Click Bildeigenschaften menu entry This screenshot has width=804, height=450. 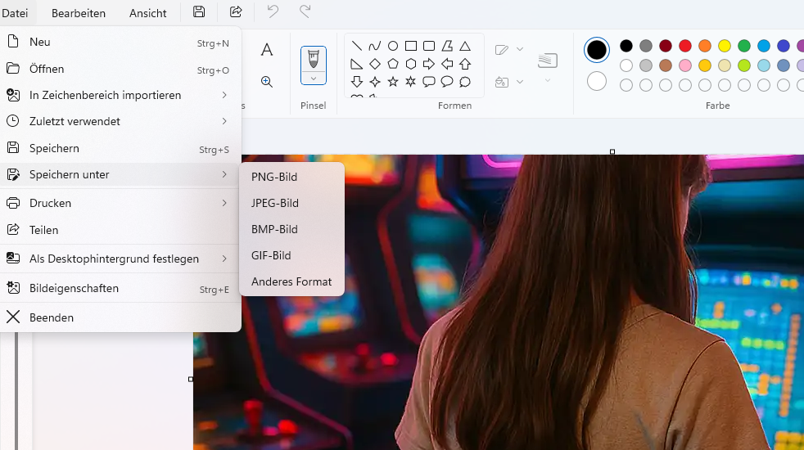pyautogui.click(x=74, y=289)
